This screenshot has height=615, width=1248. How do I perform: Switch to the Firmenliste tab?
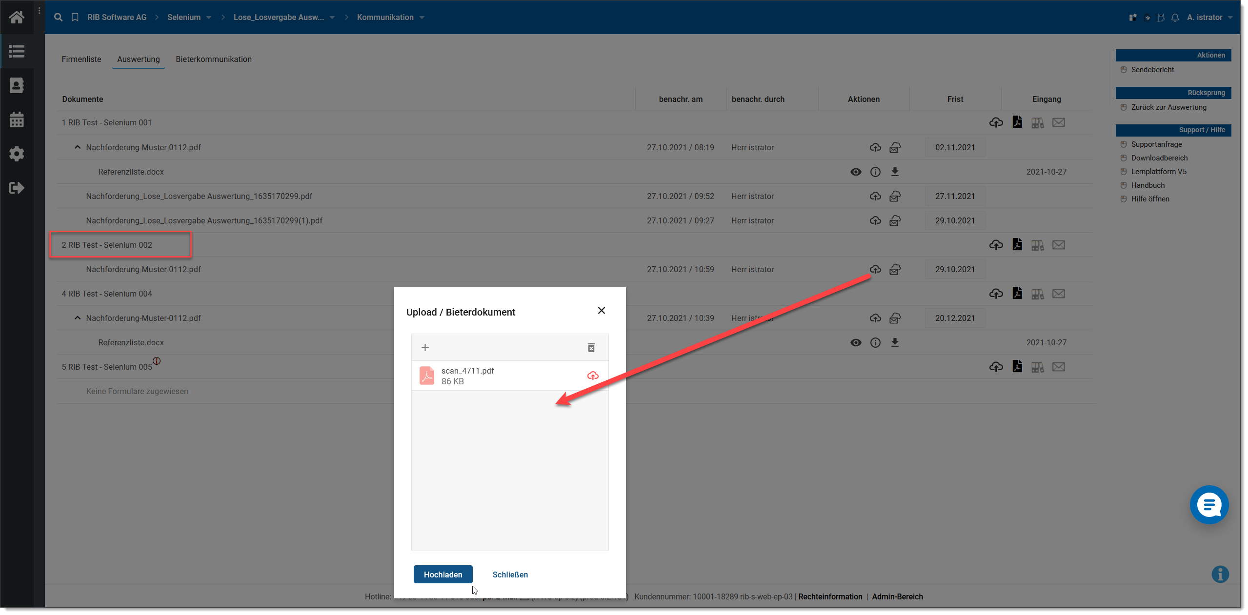pos(81,59)
